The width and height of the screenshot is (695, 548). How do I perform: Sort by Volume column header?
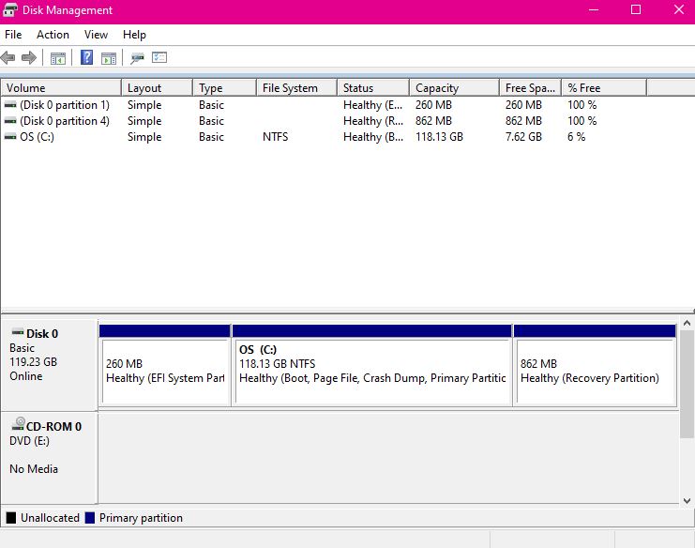[61, 88]
